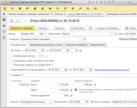Open the documents stack section icon
The image size is (137, 108).
point(65,8)
